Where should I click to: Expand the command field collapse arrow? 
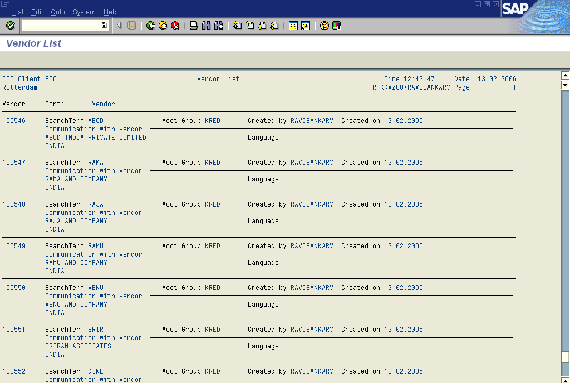click(119, 26)
